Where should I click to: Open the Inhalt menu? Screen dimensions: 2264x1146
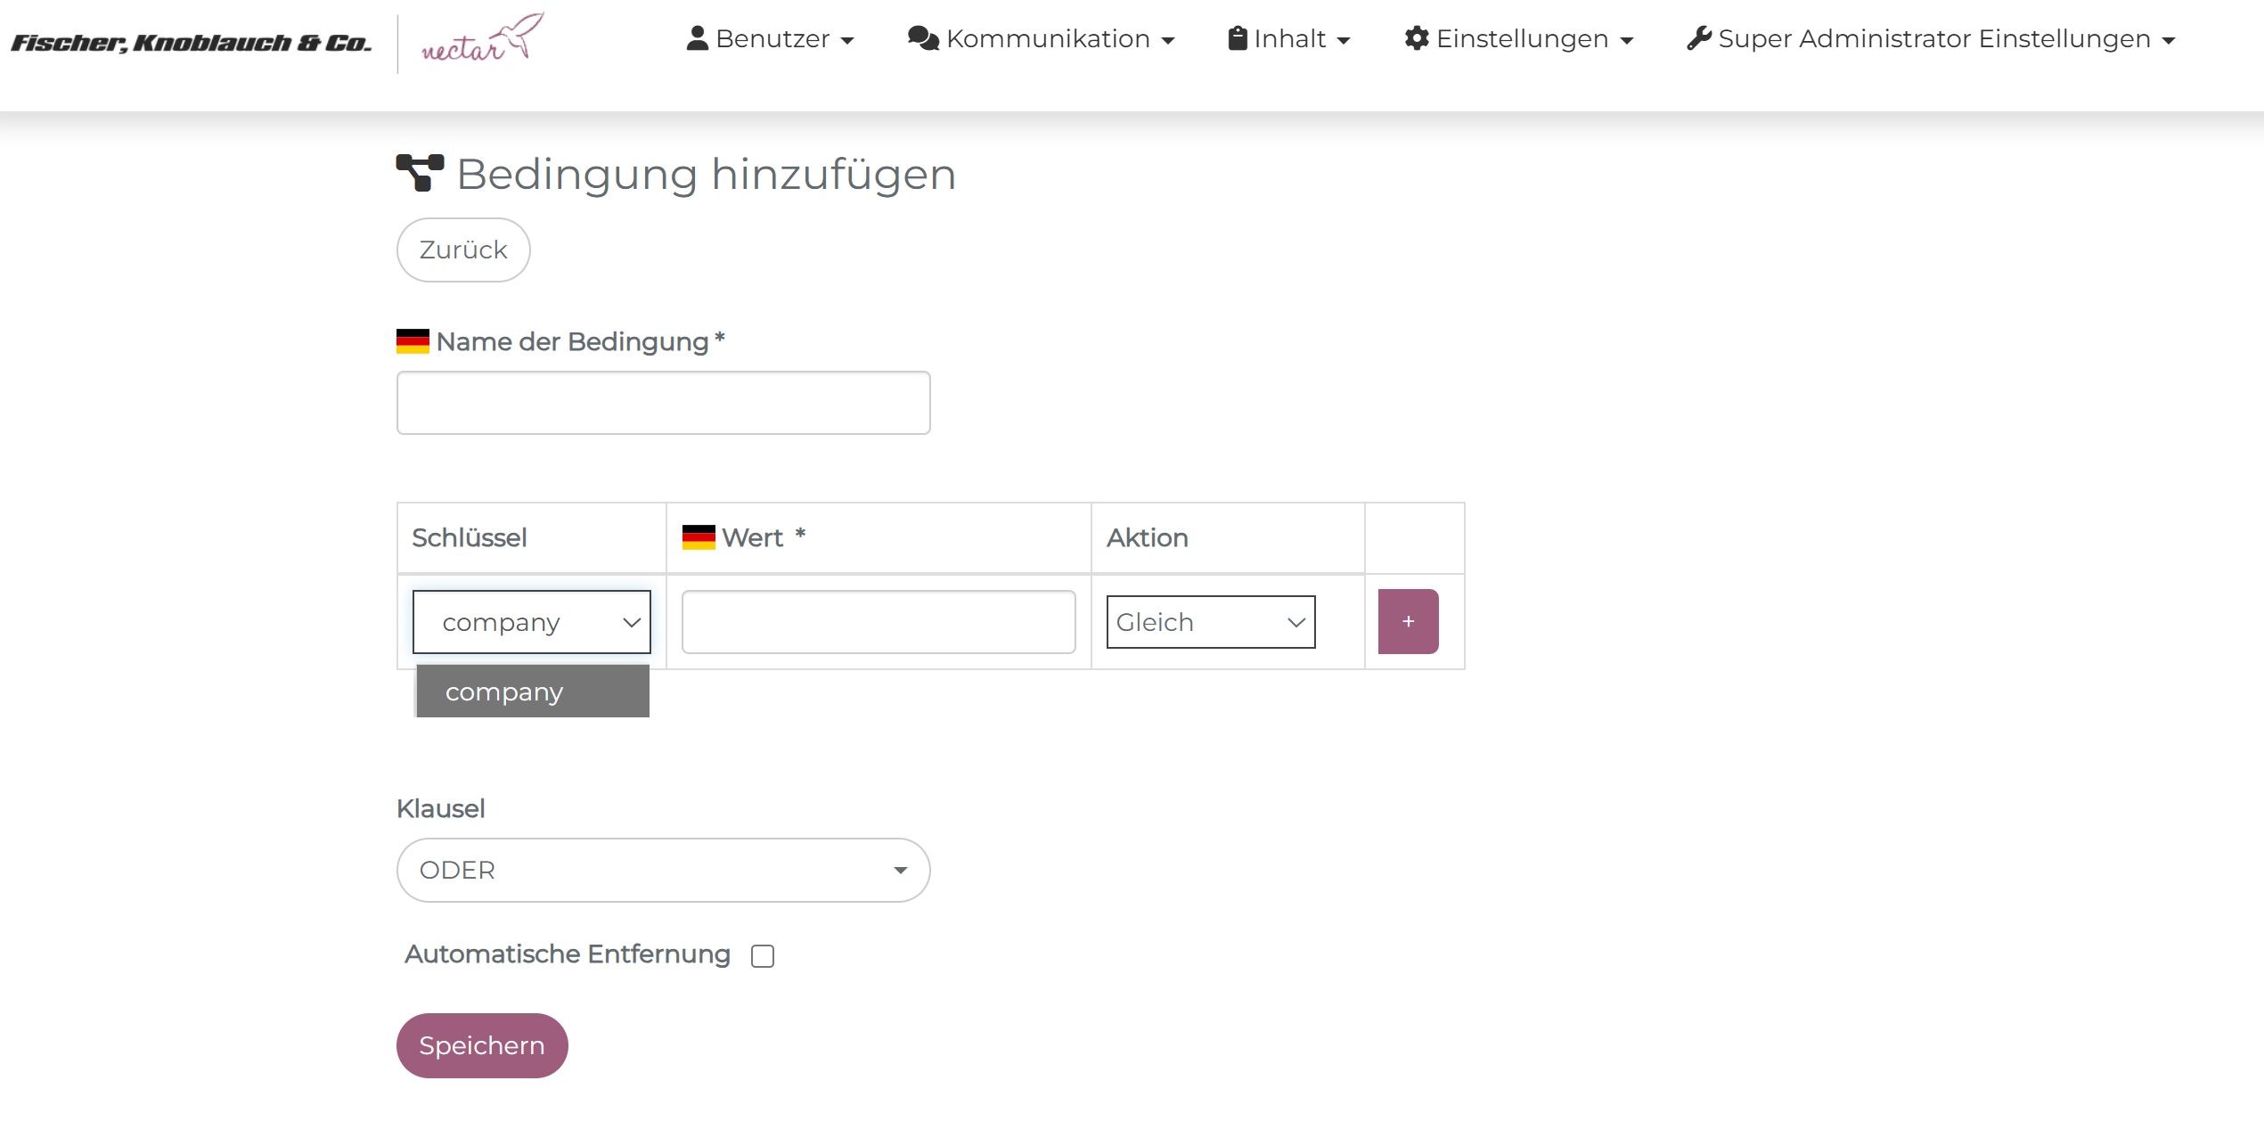point(1288,39)
